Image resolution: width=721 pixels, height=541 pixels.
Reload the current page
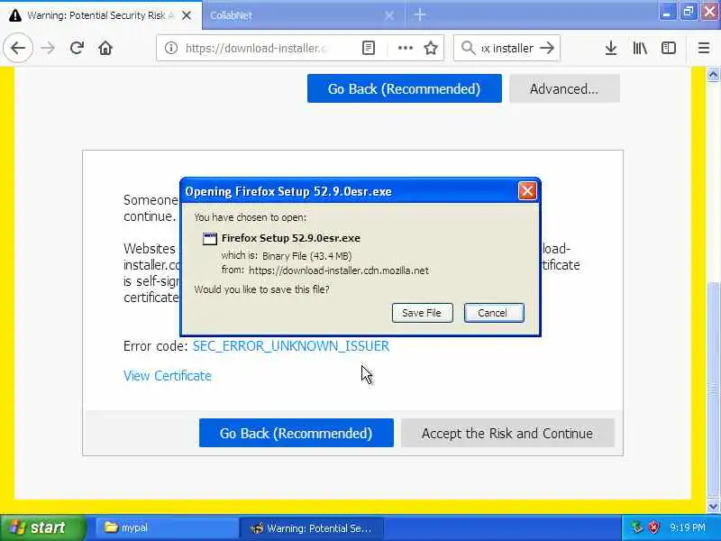point(77,48)
